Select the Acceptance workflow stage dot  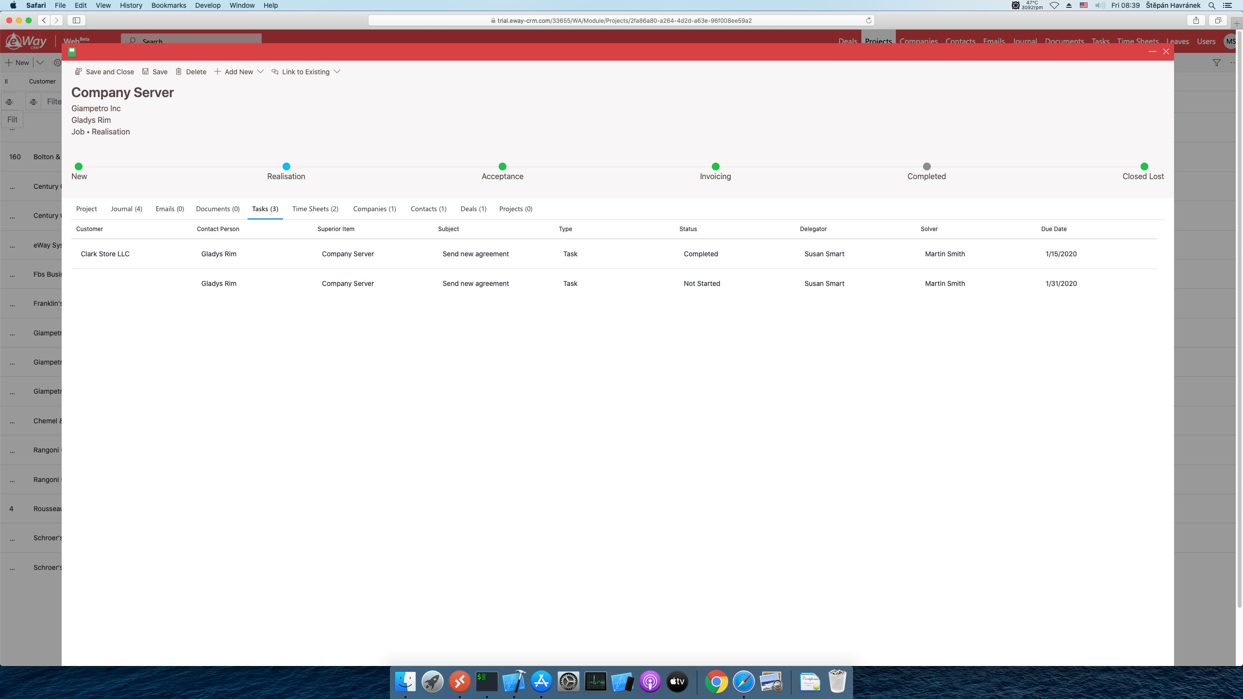click(x=503, y=166)
